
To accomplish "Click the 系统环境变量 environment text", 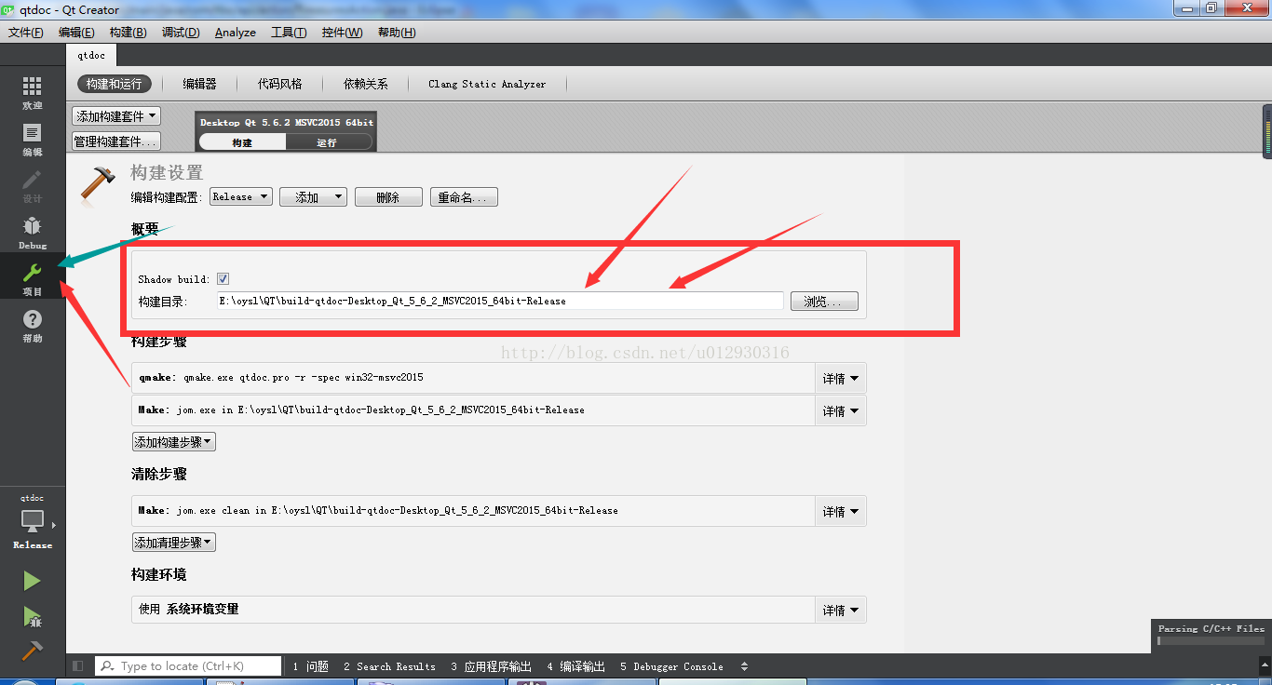I will [202, 609].
